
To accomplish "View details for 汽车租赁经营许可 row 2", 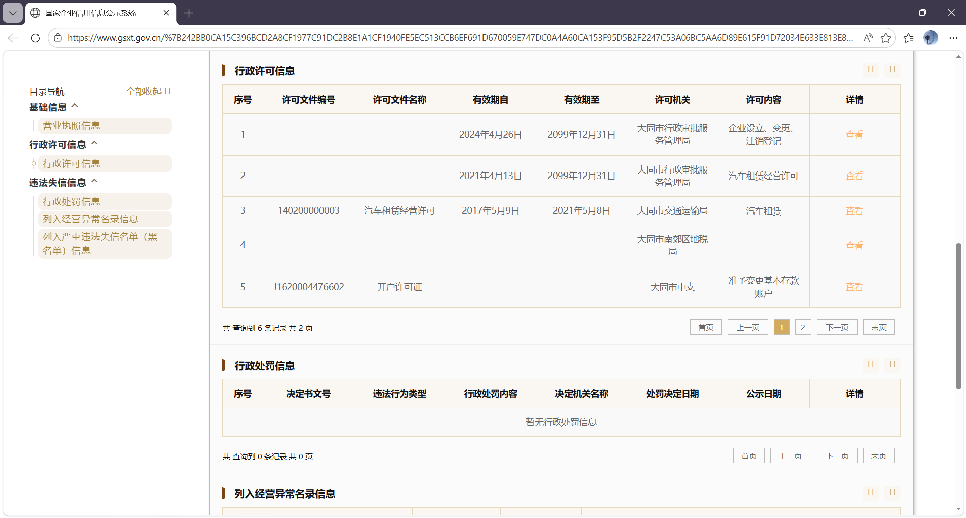I will (x=854, y=176).
